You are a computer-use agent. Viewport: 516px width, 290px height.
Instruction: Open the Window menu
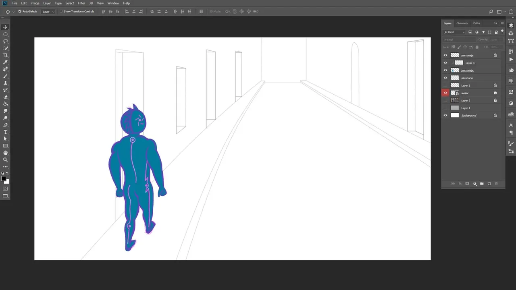pos(113,3)
